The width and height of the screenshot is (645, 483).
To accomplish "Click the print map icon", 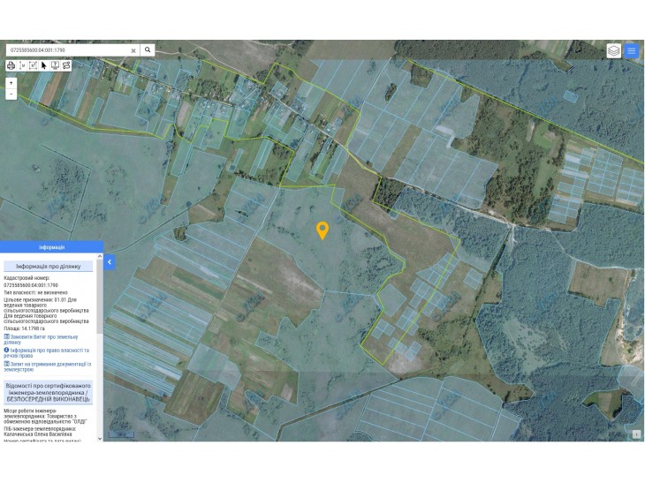I will point(11,65).
